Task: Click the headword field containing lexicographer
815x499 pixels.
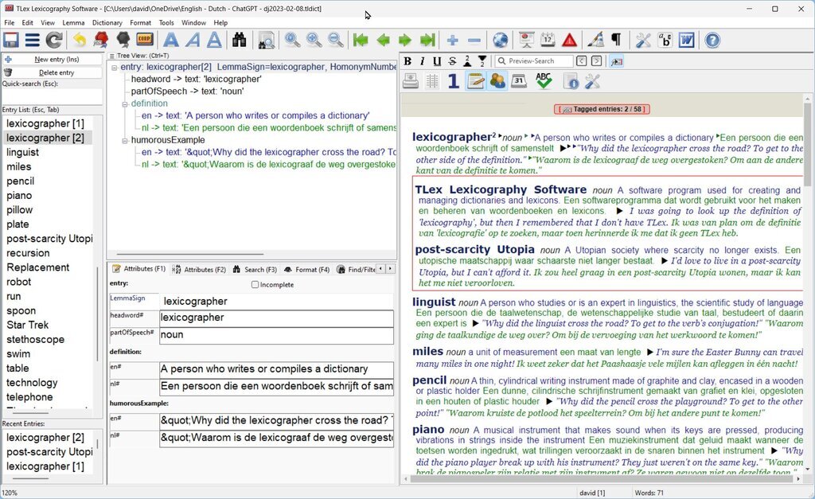Action: (276, 318)
